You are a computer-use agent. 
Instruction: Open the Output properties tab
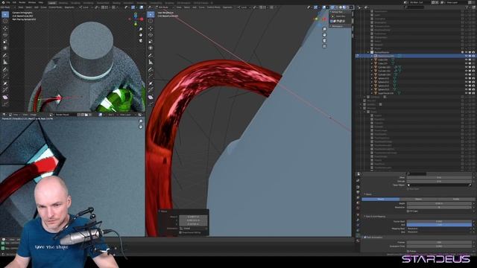[358, 187]
